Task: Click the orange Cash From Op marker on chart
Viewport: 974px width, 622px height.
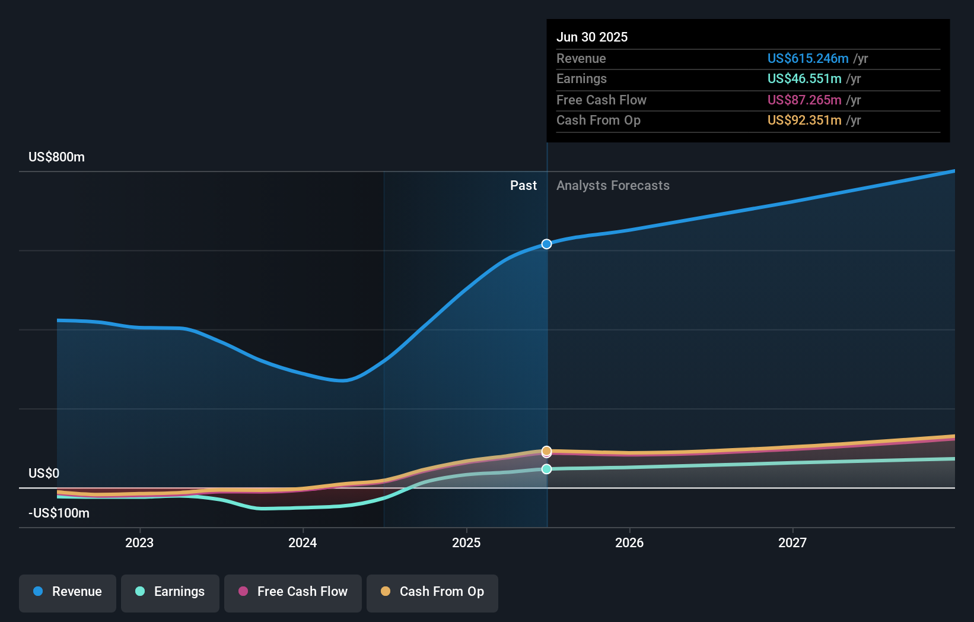Action: pyautogui.click(x=546, y=451)
